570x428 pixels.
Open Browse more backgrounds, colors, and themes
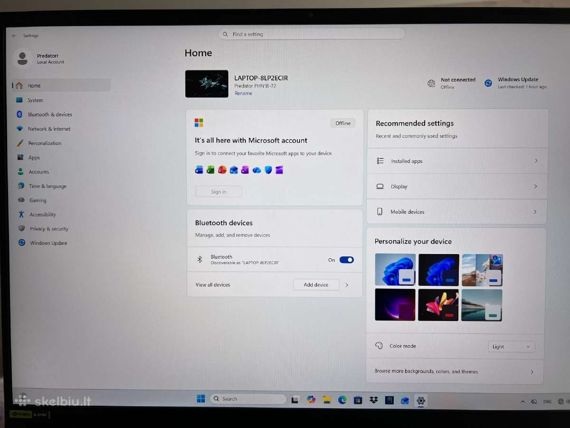pyautogui.click(x=455, y=371)
